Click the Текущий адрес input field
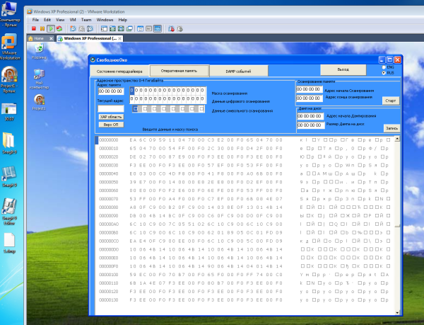The width and height of the screenshot is (424, 325). tap(111, 108)
